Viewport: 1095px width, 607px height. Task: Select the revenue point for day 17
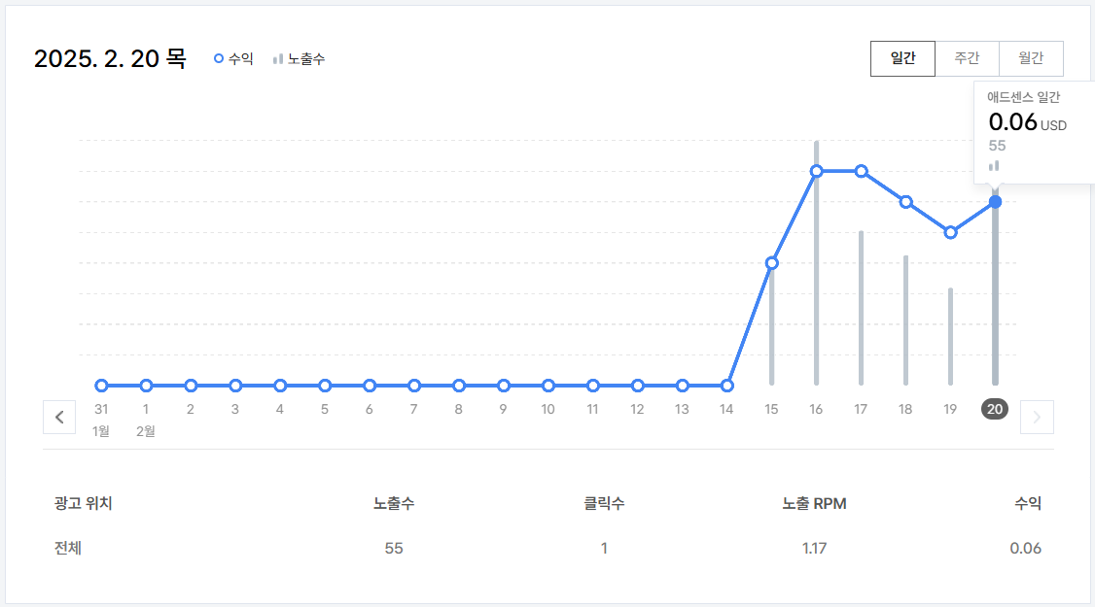coord(861,171)
